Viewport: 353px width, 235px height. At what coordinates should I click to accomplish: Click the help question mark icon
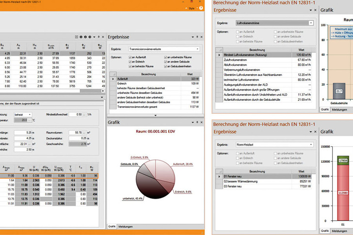202,8
